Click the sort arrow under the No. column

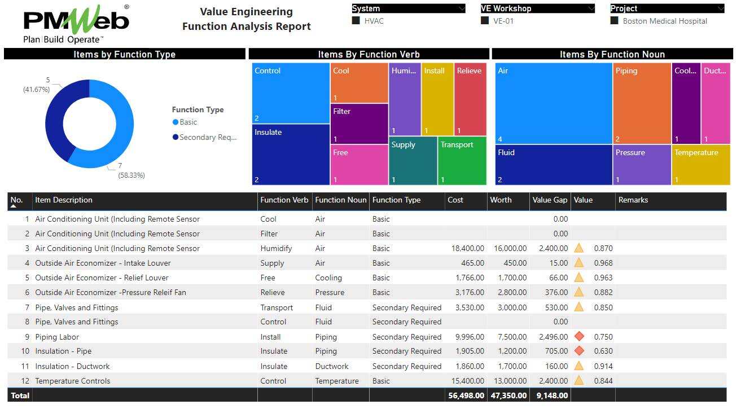(x=14, y=206)
